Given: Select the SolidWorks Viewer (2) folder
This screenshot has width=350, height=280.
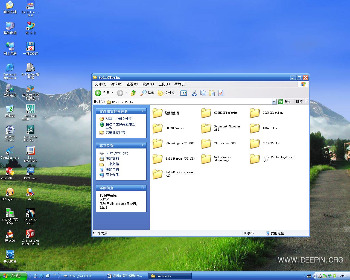Looking at the screenshot, I should 173,174.
